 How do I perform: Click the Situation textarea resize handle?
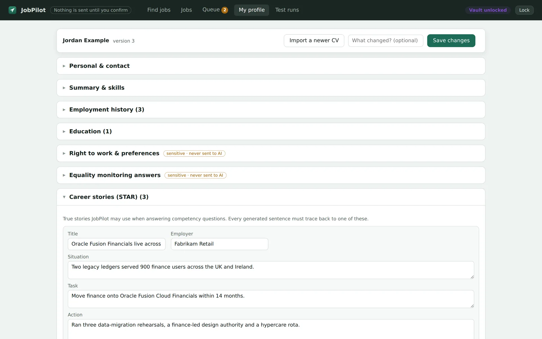click(x=472, y=277)
